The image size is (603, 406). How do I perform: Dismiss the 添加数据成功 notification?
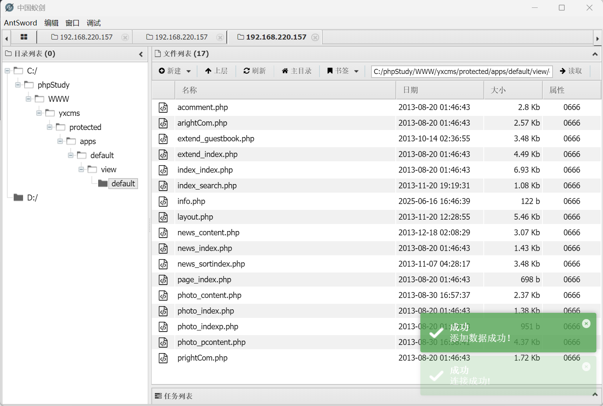586,323
